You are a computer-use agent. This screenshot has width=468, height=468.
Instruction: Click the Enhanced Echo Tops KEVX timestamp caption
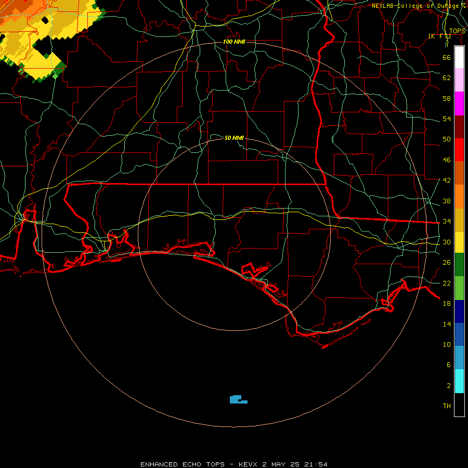point(234,464)
